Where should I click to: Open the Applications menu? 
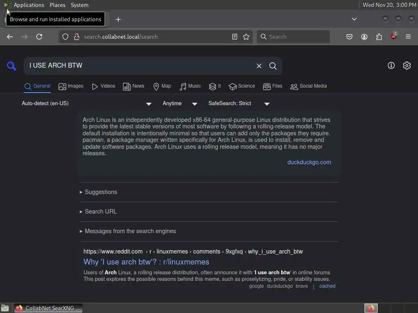(29, 5)
